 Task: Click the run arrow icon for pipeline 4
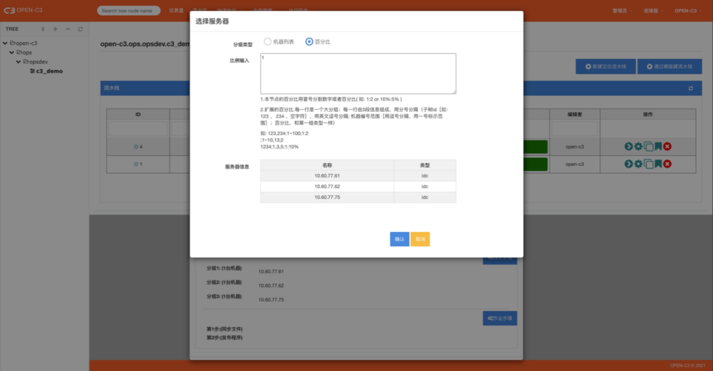click(x=628, y=147)
